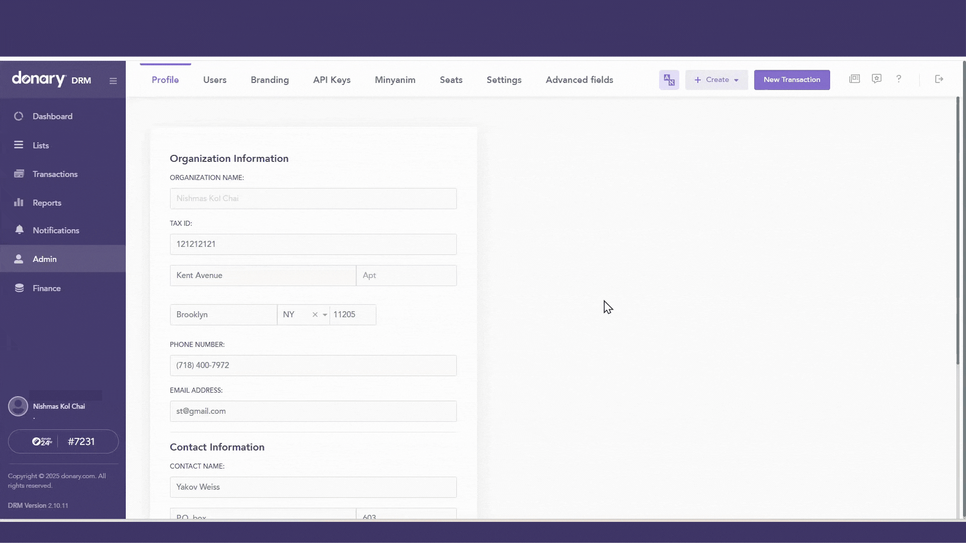Screen dimensions: 966x543
Task: Collapse sidebar with hamburger menu icon
Action: coord(113,81)
